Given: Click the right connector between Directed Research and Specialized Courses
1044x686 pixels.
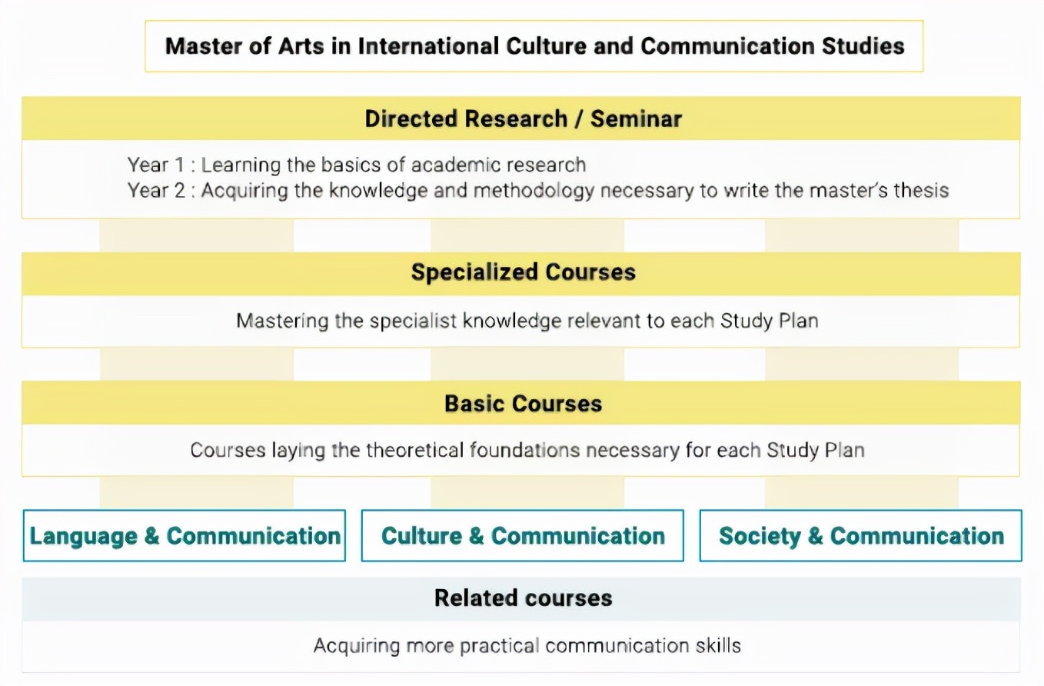Looking at the screenshot, I should pos(862,235).
